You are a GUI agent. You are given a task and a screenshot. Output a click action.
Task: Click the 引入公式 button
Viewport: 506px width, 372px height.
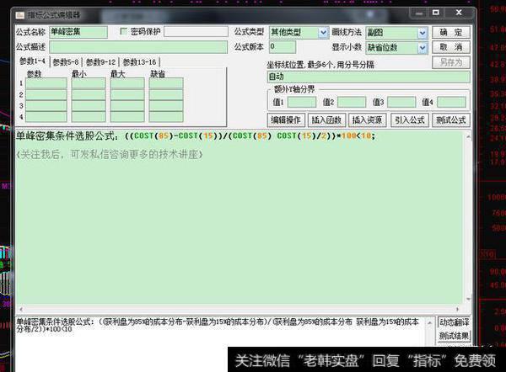pyautogui.click(x=410, y=120)
